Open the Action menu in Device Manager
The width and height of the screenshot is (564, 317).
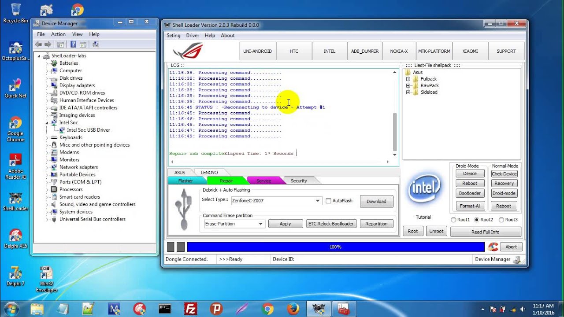58,34
